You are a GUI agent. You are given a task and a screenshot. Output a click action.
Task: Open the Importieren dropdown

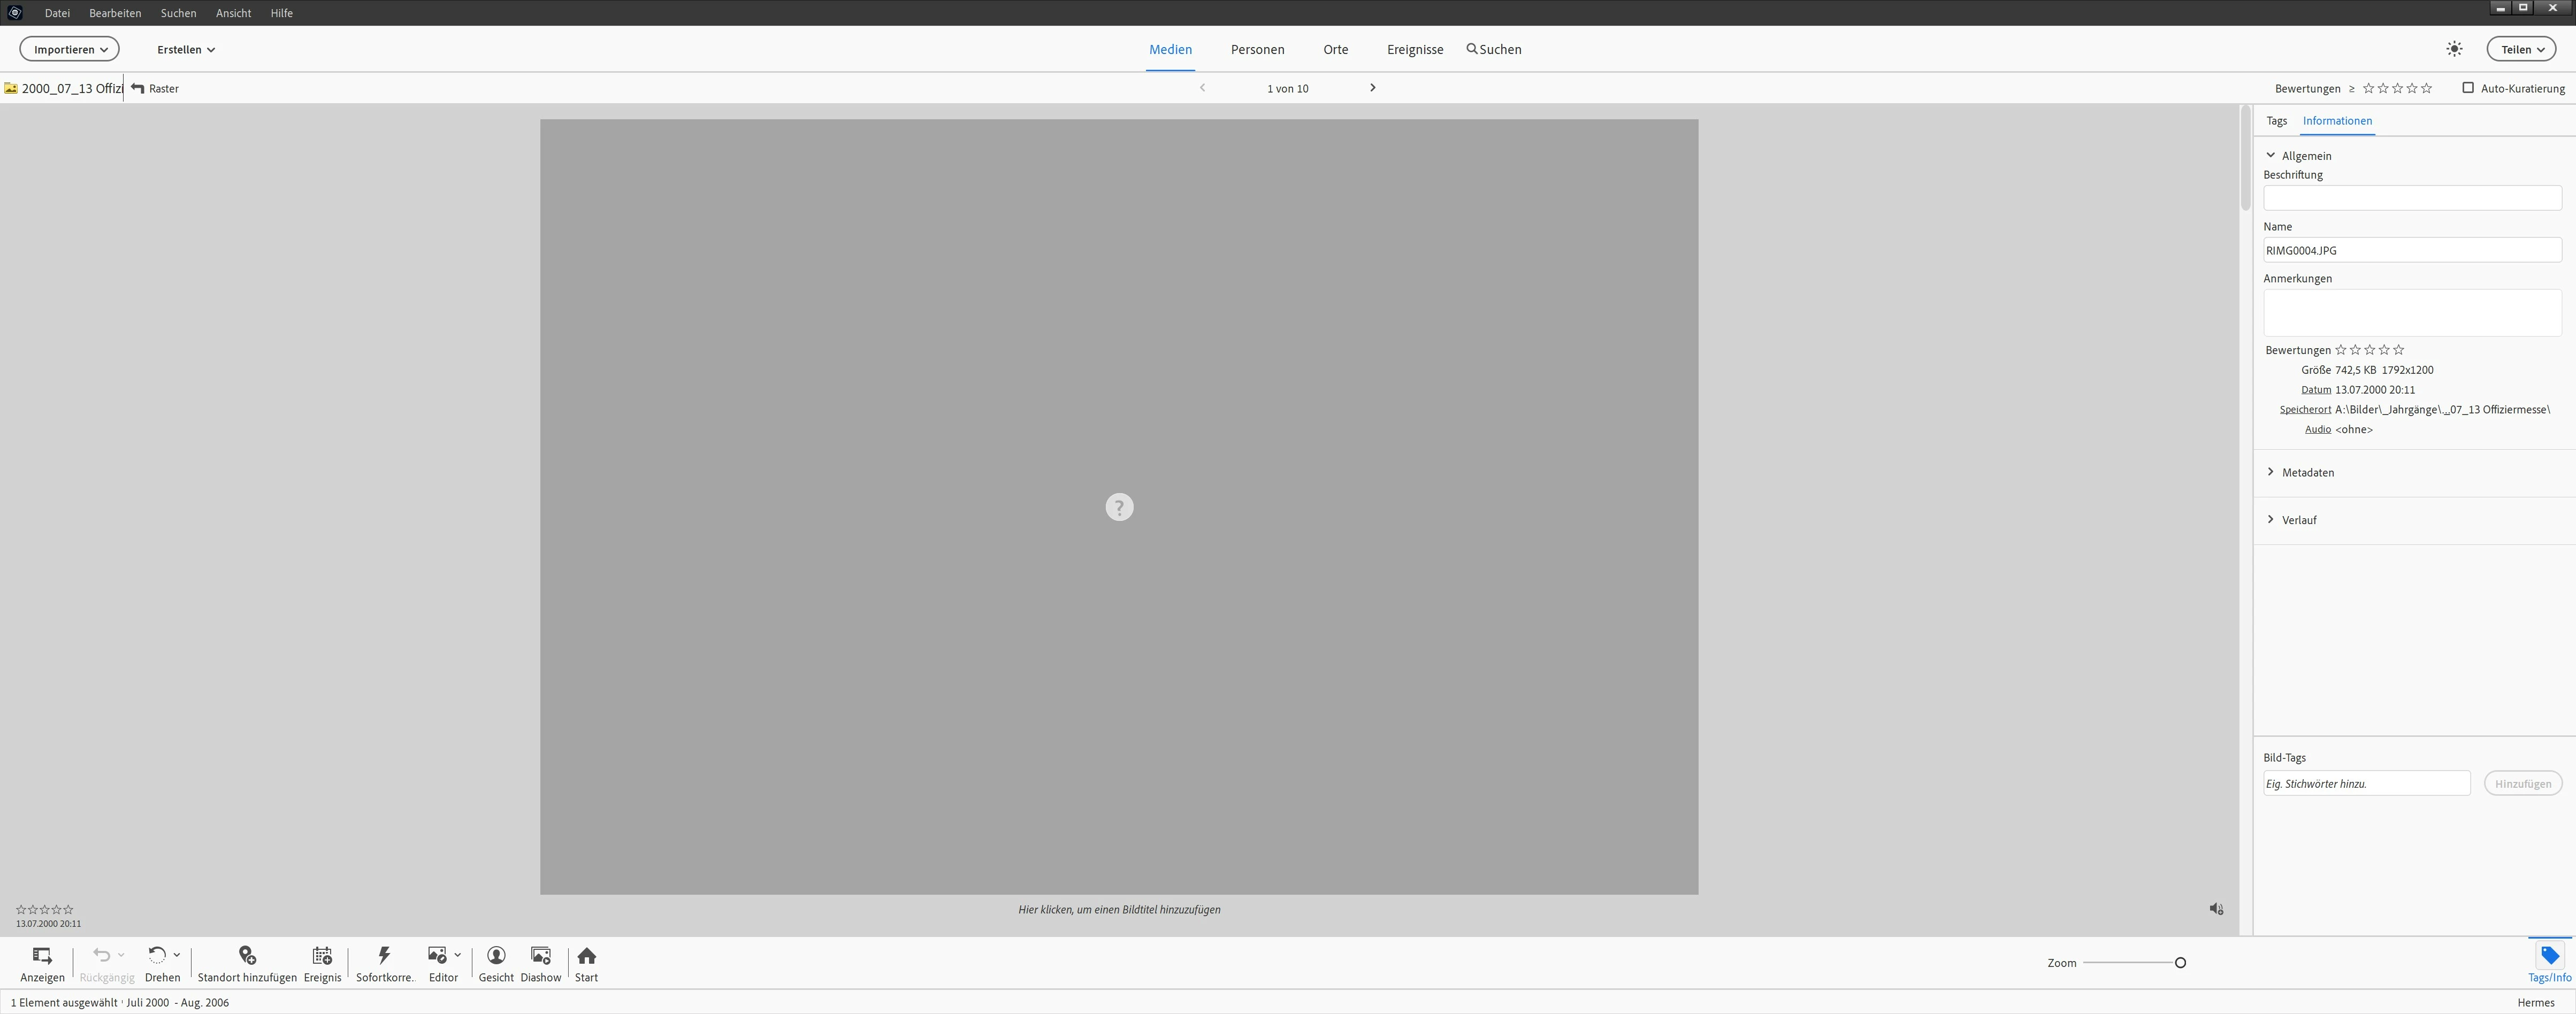pos(70,49)
